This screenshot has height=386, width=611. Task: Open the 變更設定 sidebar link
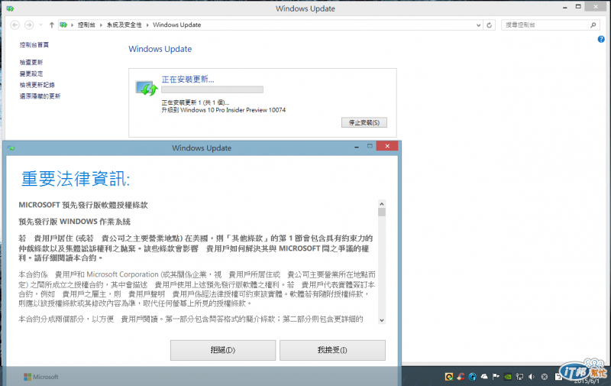click(31, 73)
